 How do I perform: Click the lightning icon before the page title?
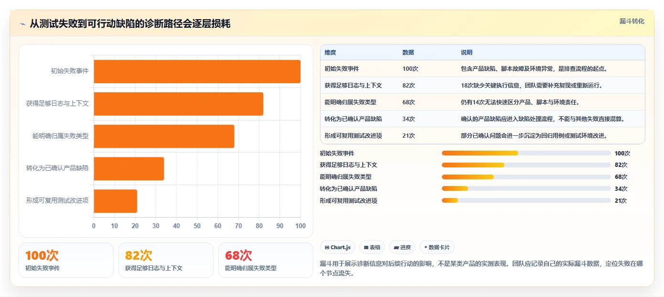[22, 24]
